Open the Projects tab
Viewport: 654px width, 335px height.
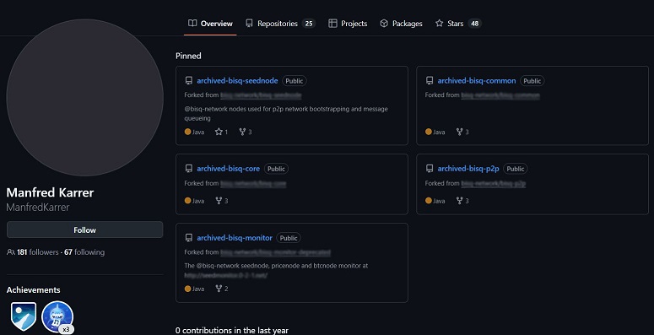pos(348,24)
